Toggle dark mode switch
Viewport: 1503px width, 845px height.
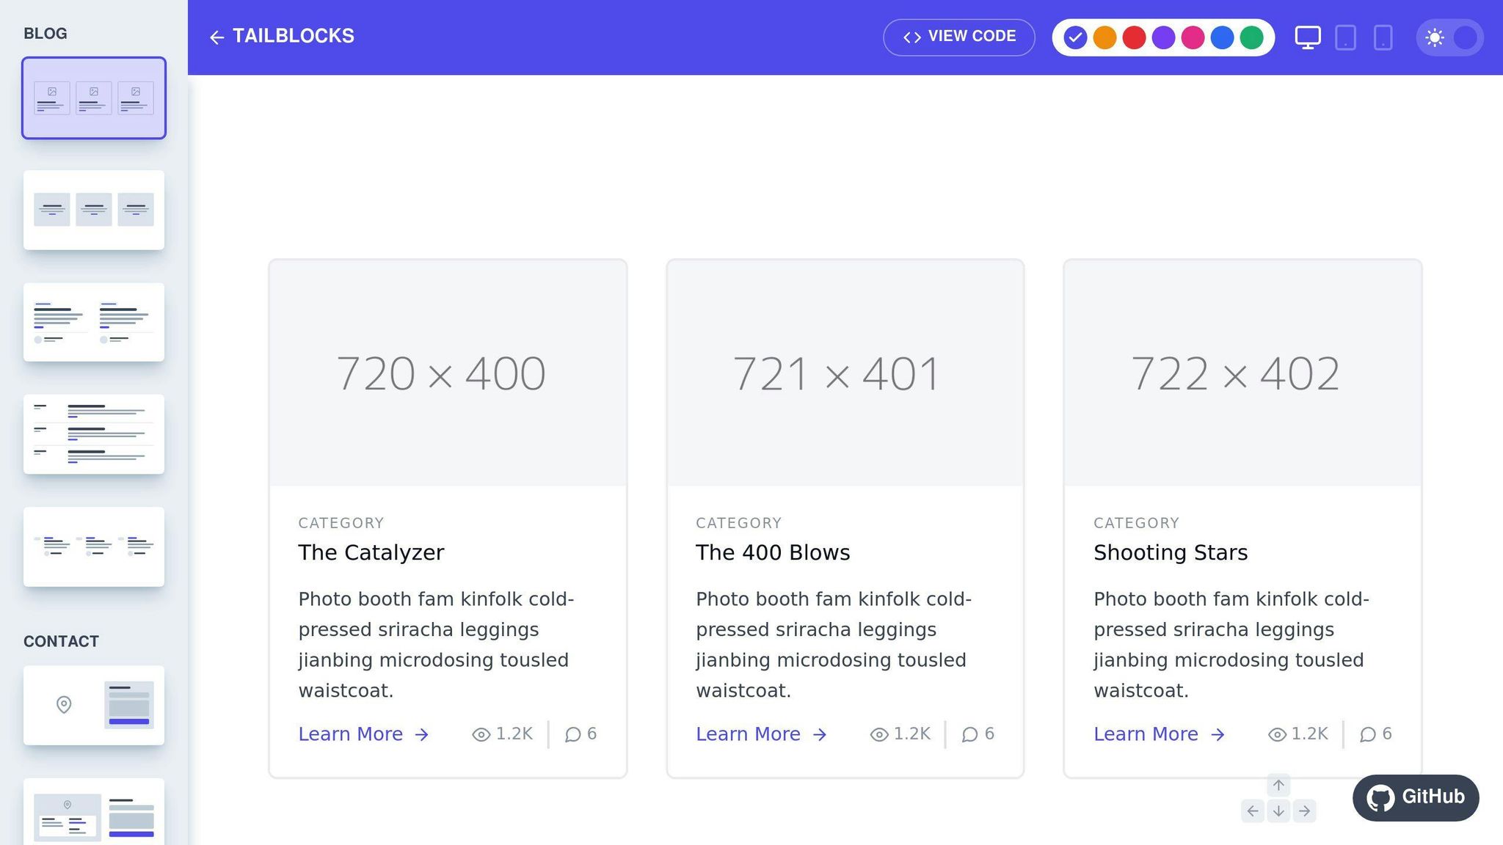pos(1449,37)
